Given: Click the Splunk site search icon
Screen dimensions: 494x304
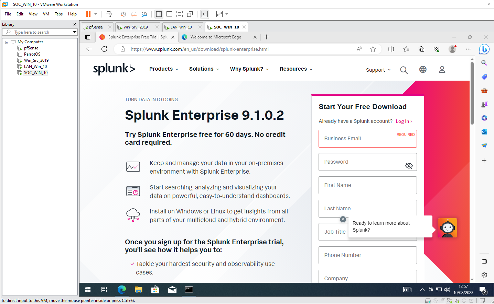Looking at the screenshot, I should click(x=404, y=70).
